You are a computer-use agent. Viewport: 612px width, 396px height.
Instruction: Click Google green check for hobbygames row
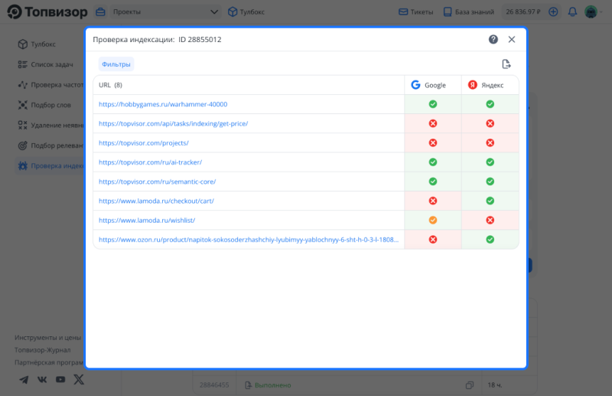click(x=433, y=104)
